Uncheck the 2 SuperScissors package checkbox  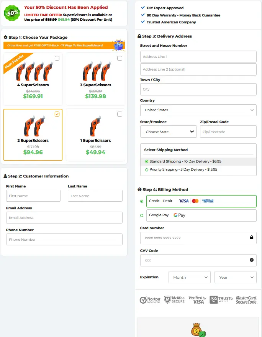pyautogui.click(x=57, y=114)
